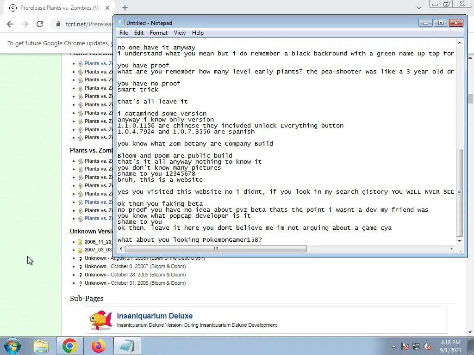Click the line 'smart trick' in Notepad
474x355 pixels.
point(137,90)
